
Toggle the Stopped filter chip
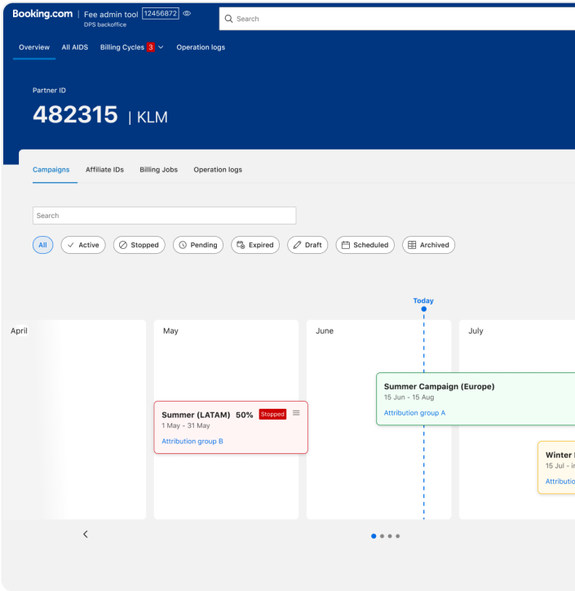pos(139,245)
